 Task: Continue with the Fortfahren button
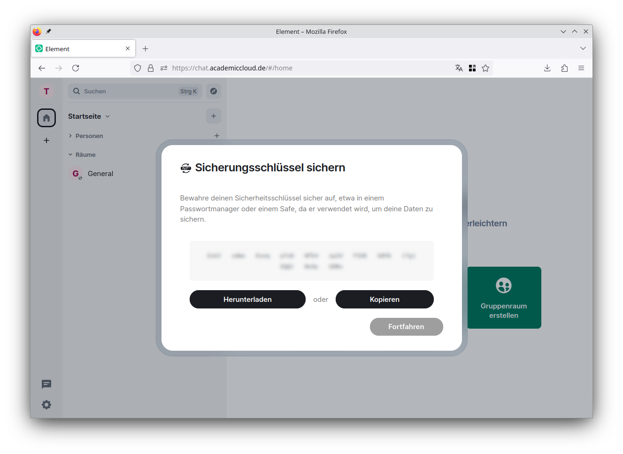tap(406, 327)
